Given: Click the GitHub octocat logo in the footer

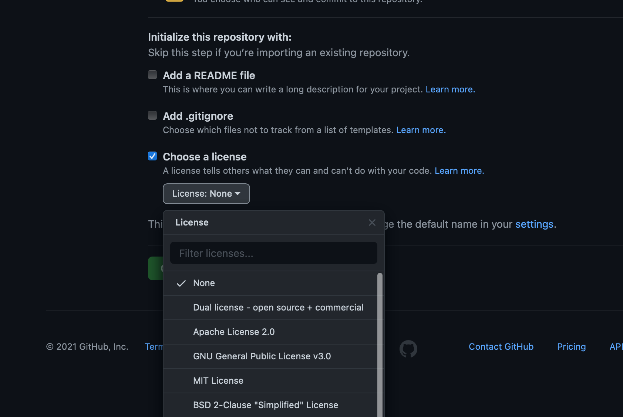Looking at the screenshot, I should pos(408,348).
